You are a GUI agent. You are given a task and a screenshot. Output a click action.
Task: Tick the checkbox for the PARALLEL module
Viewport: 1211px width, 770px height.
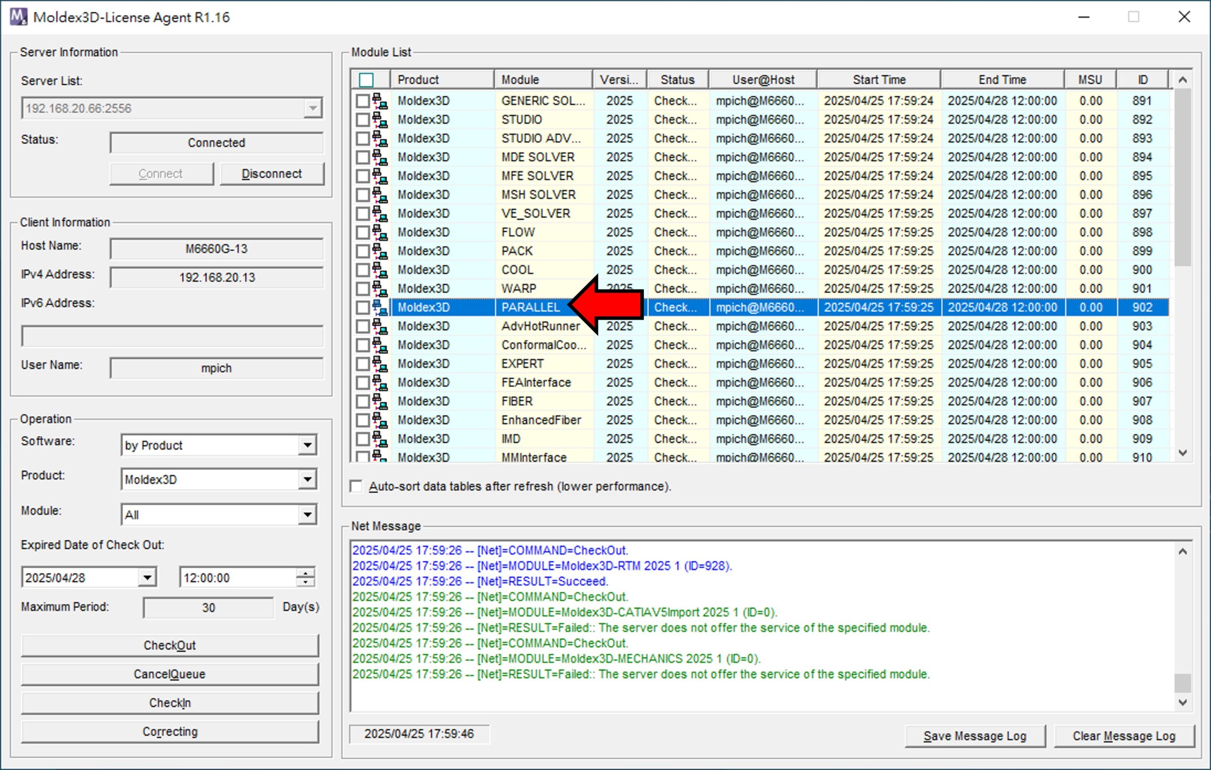click(363, 307)
